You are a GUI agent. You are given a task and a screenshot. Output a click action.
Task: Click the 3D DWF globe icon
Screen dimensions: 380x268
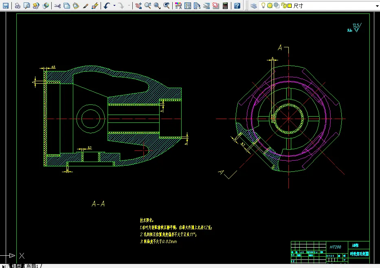45,6
